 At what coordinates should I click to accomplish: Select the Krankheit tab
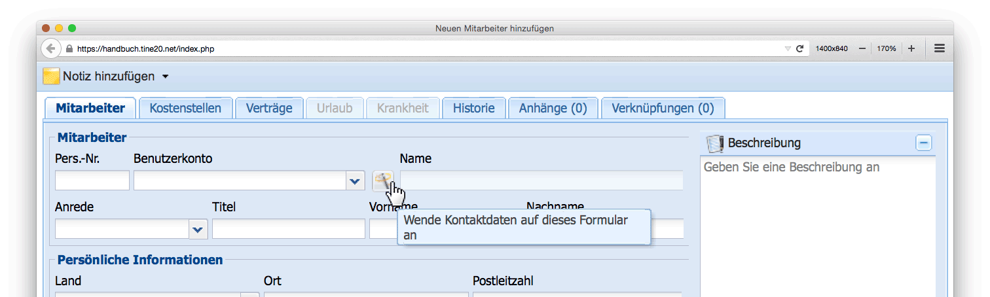point(403,108)
